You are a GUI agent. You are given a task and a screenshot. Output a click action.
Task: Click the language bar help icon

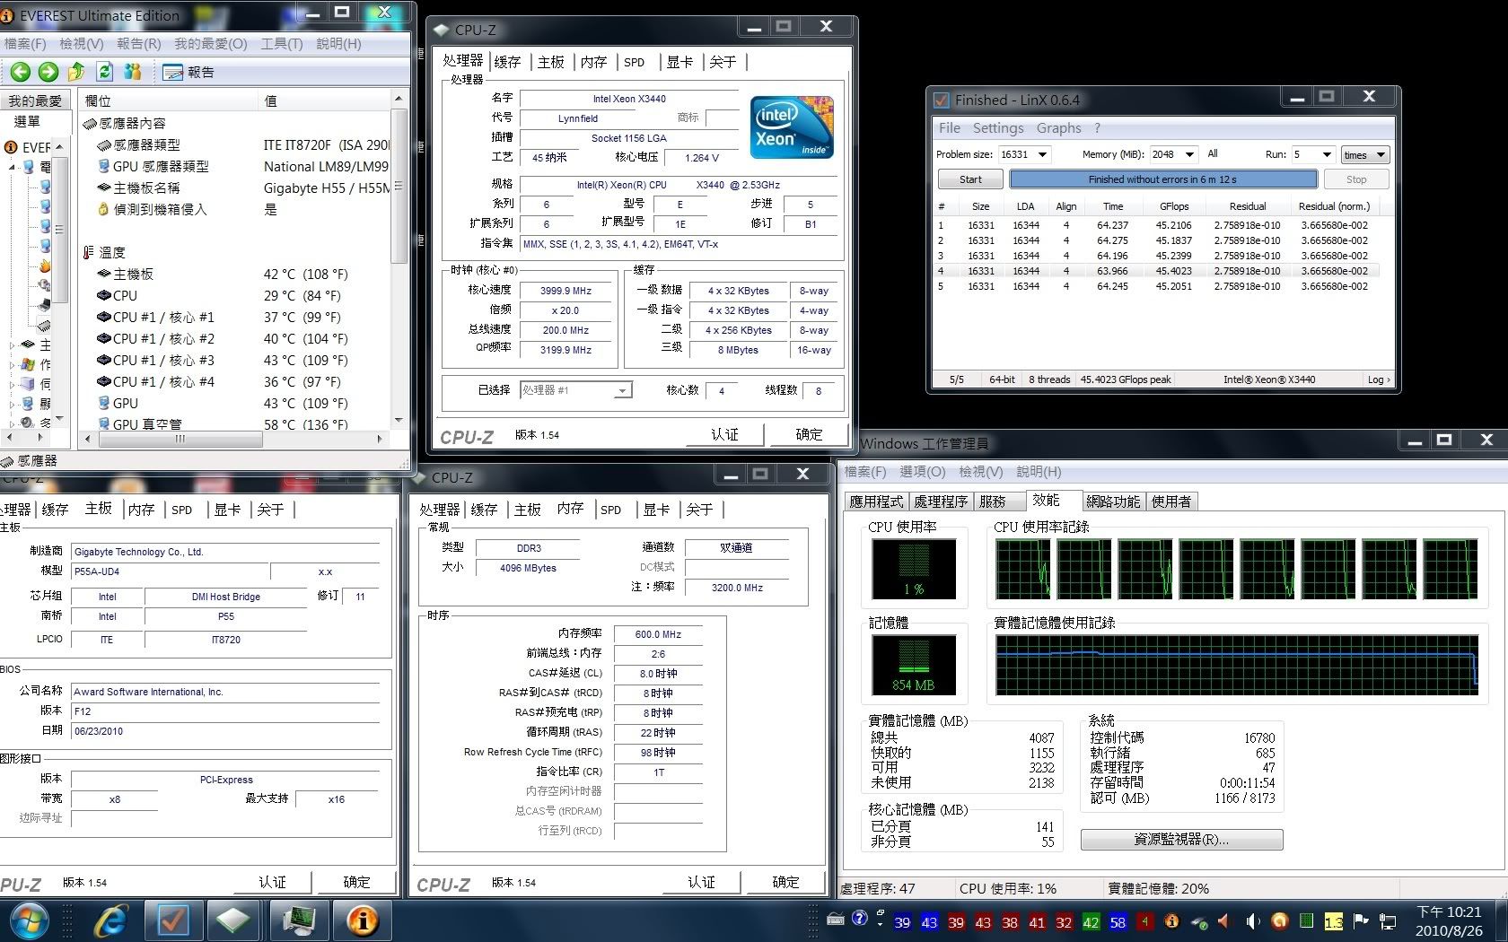(860, 918)
